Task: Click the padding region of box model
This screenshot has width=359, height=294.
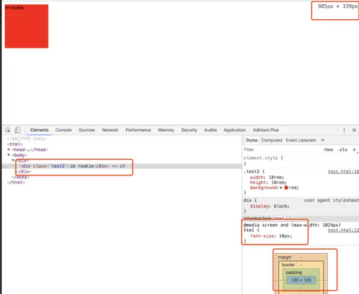Action: 294,272
